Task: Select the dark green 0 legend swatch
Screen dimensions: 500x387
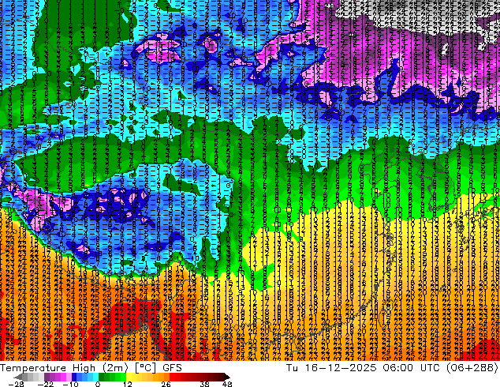Action: tap(102, 377)
